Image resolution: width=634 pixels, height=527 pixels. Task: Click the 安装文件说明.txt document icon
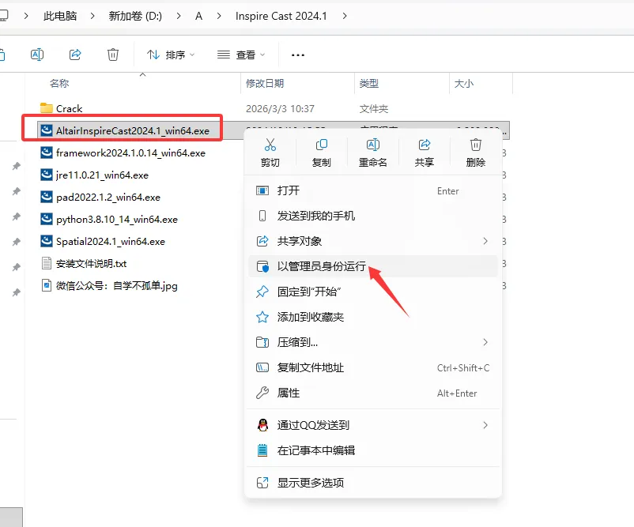(x=47, y=264)
